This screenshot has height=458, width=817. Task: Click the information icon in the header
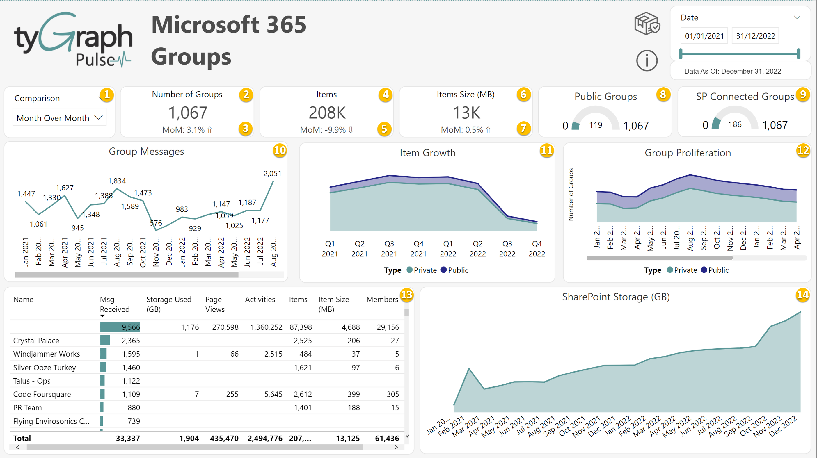pos(647,60)
